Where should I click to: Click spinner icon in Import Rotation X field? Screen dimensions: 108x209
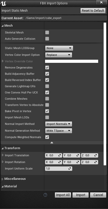pyautogui.click(x=60, y=162)
